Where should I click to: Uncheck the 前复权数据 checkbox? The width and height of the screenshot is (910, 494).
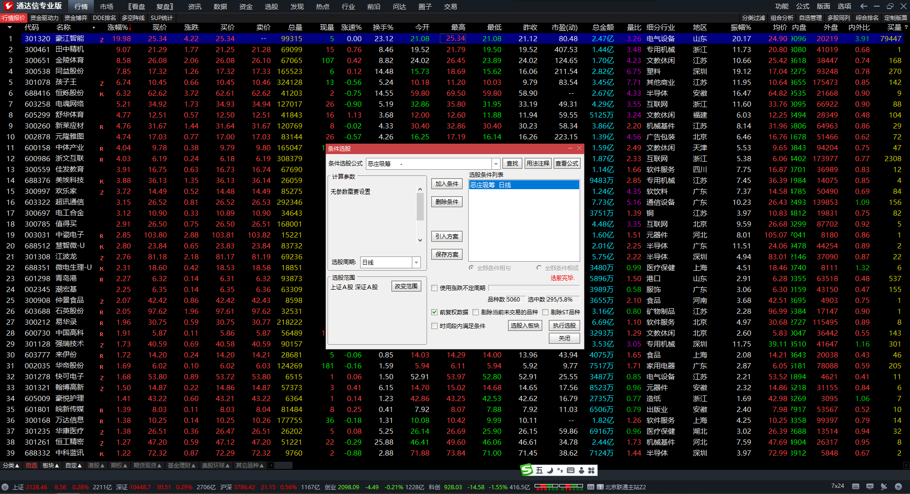click(x=434, y=312)
